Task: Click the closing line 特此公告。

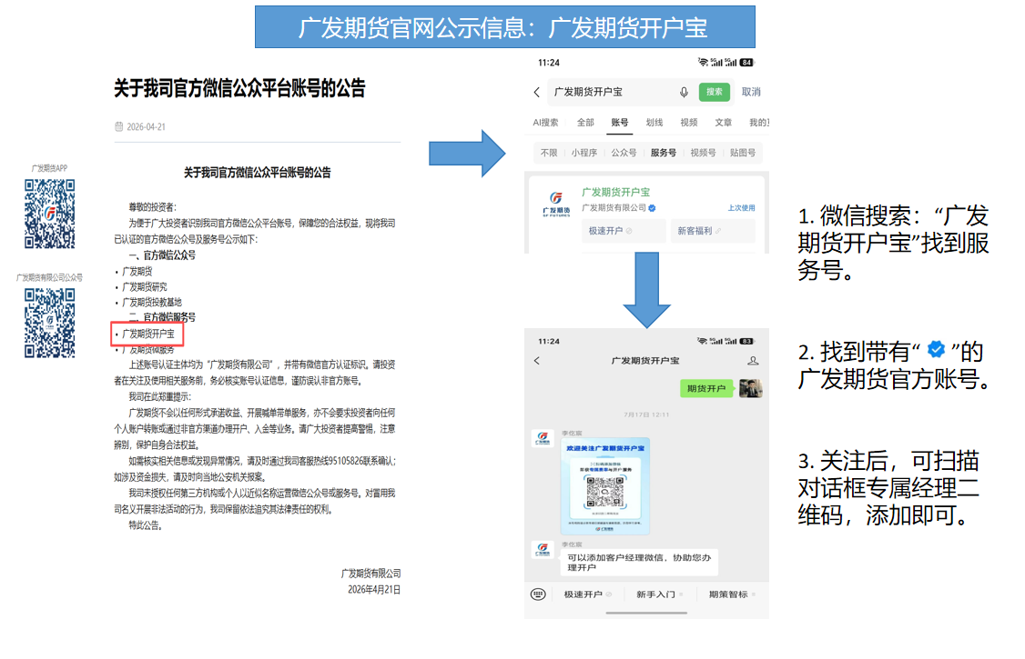Action: (x=145, y=525)
